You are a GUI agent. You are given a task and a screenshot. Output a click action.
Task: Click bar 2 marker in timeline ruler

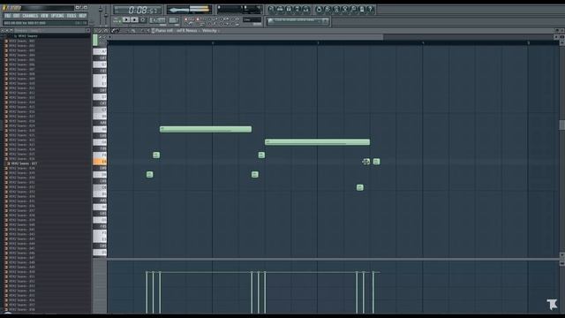213,43
